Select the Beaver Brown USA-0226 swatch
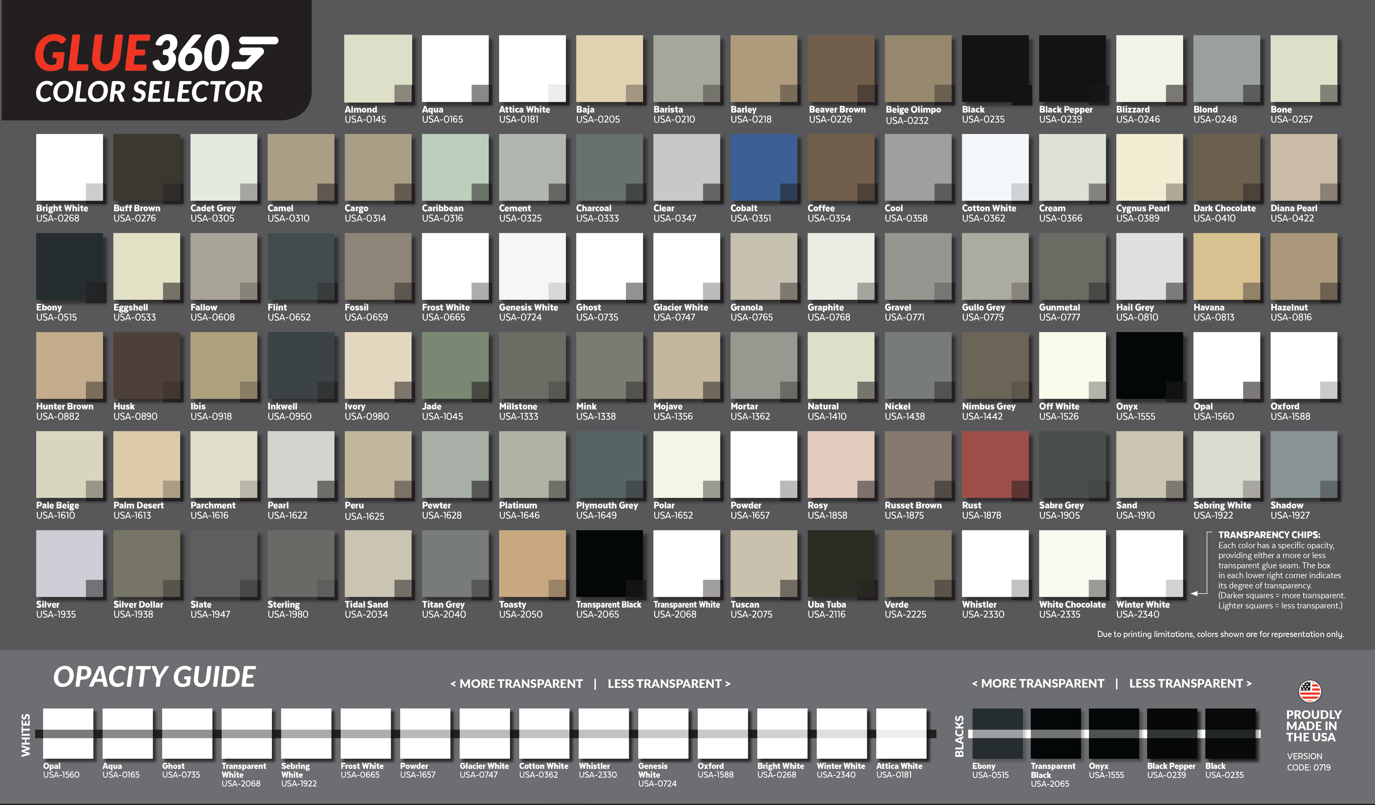Viewport: 1375px width, 805px height. pyautogui.click(x=841, y=69)
